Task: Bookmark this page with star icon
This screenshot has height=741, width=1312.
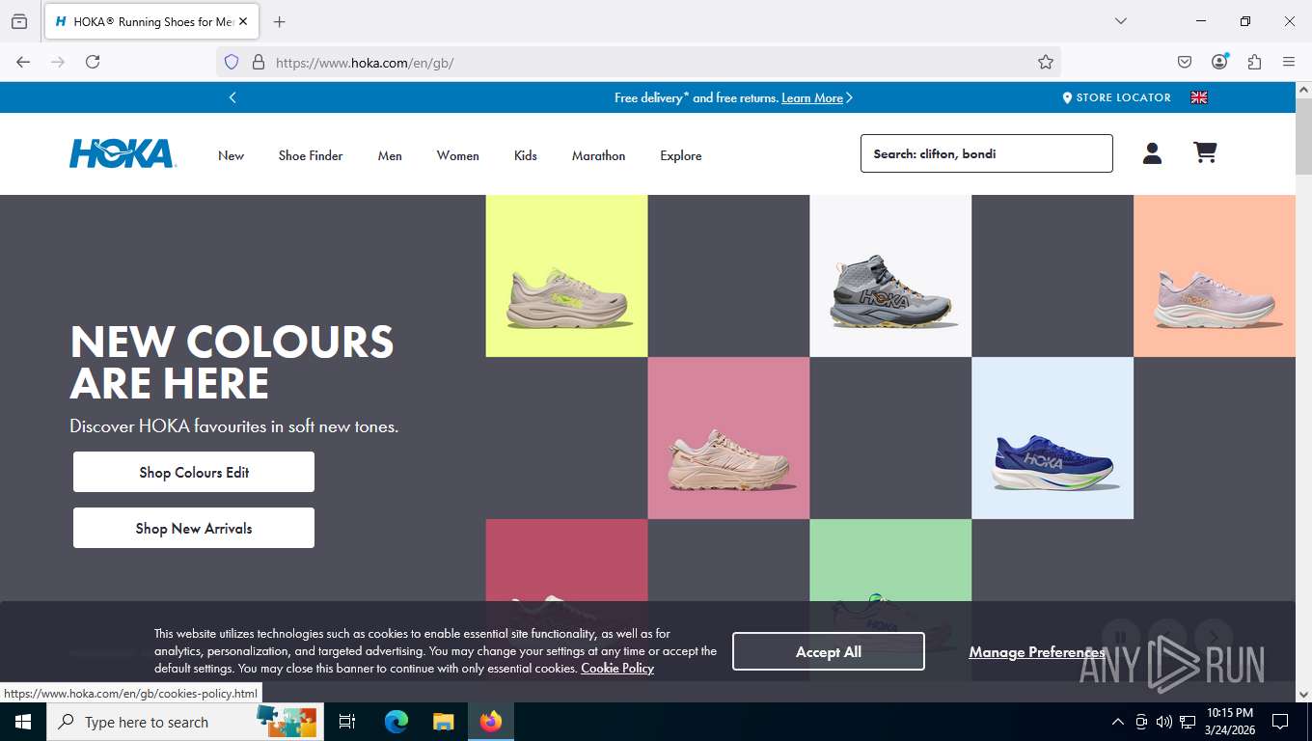Action: tap(1046, 62)
